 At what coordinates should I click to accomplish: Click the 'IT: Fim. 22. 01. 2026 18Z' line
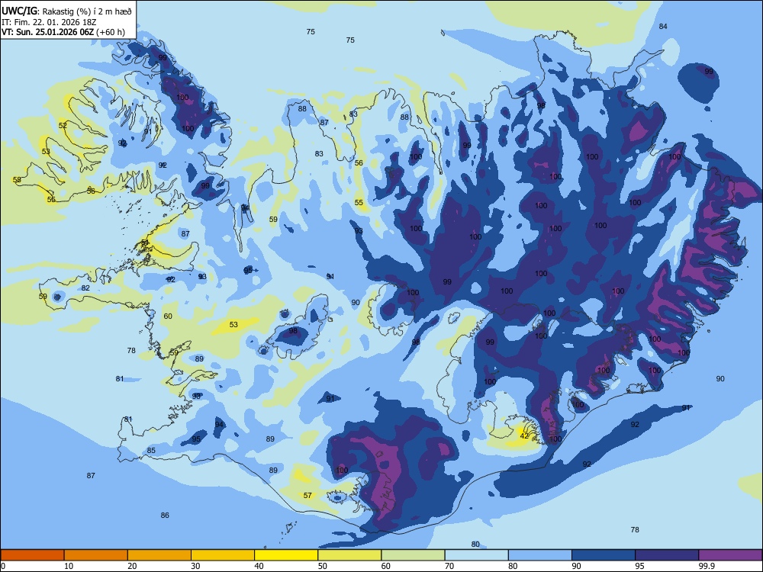pyautogui.click(x=49, y=22)
